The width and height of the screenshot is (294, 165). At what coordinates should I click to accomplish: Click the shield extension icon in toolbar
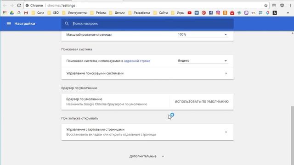coord(282,5)
